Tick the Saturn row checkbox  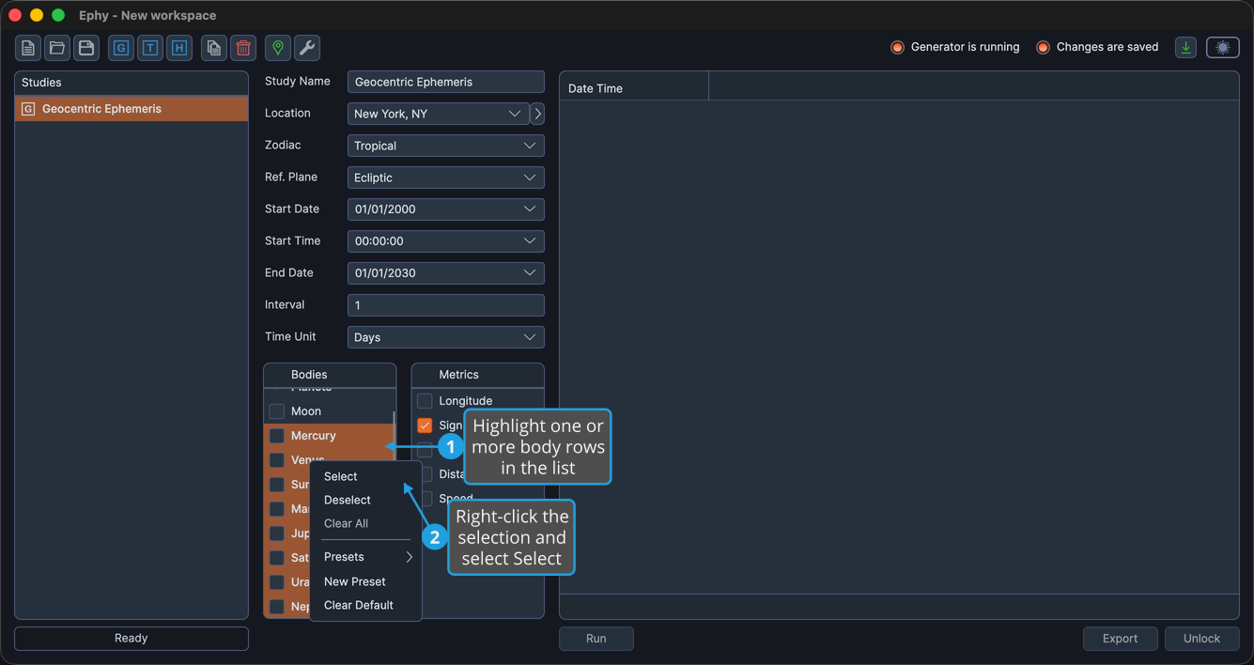click(x=277, y=558)
